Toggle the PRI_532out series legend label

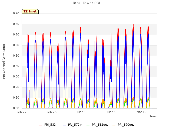(x=100, y=125)
